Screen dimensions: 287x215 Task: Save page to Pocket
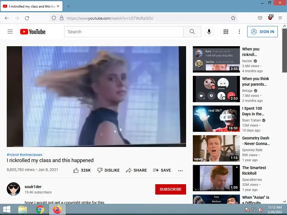(x=260, y=18)
